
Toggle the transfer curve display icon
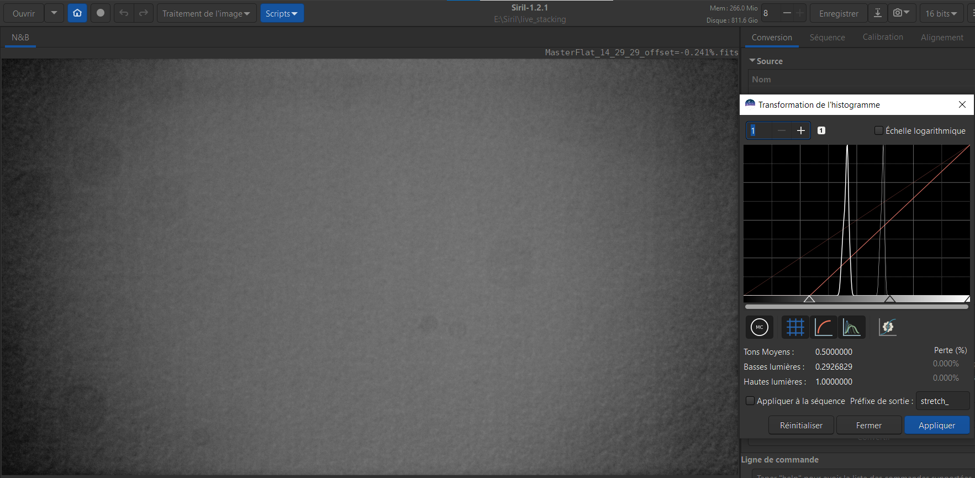[x=824, y=327]
